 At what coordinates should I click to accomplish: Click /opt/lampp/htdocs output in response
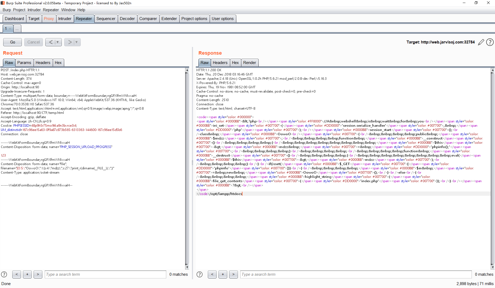(226, 194)
